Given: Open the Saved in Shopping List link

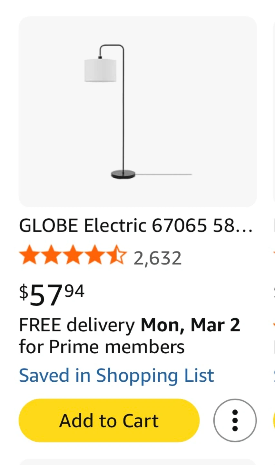Looking at the screenshot, I should pyautogui.click(x=116, y=375).
